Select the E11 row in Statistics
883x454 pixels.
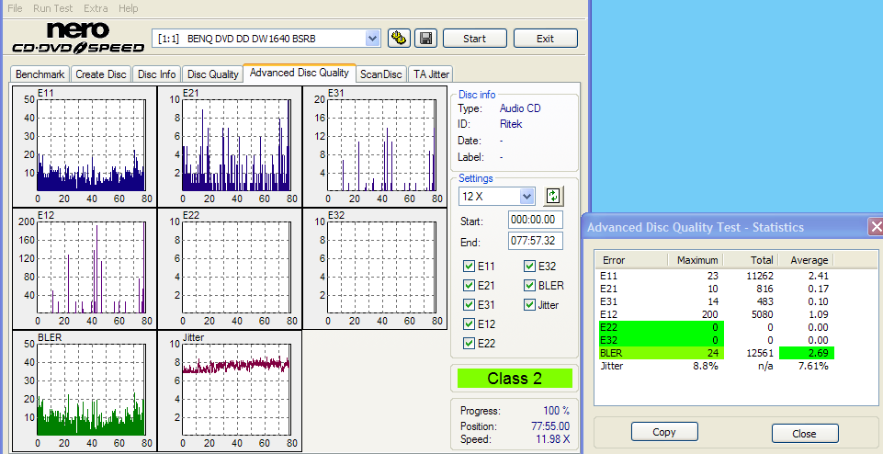click(x=715, y=276)
